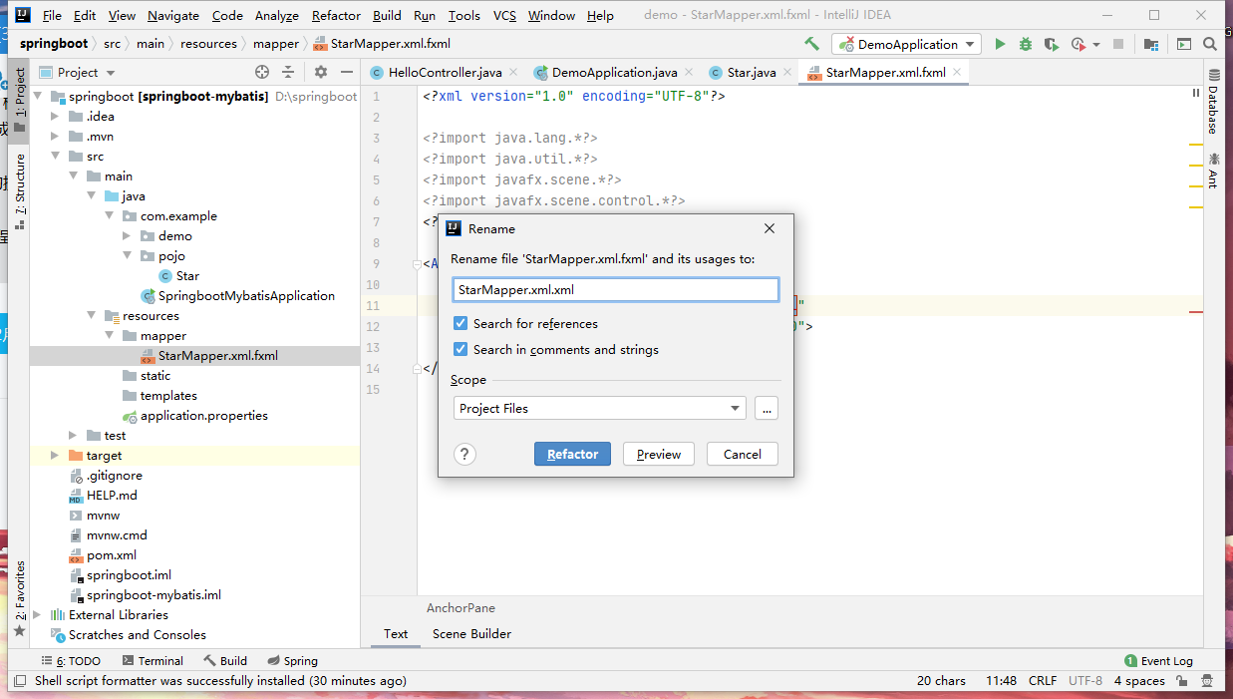Open the Favorites tool window

(x=20, y=598)
